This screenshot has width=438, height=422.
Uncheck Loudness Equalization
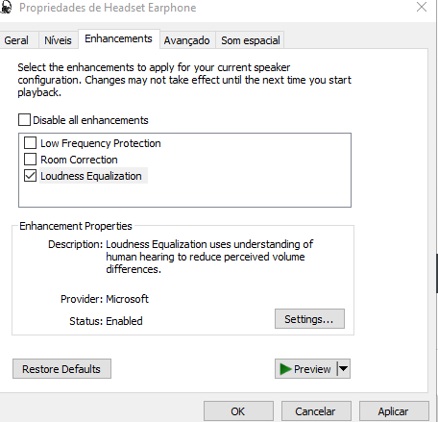pyautogui.click(x=30, y=176)
